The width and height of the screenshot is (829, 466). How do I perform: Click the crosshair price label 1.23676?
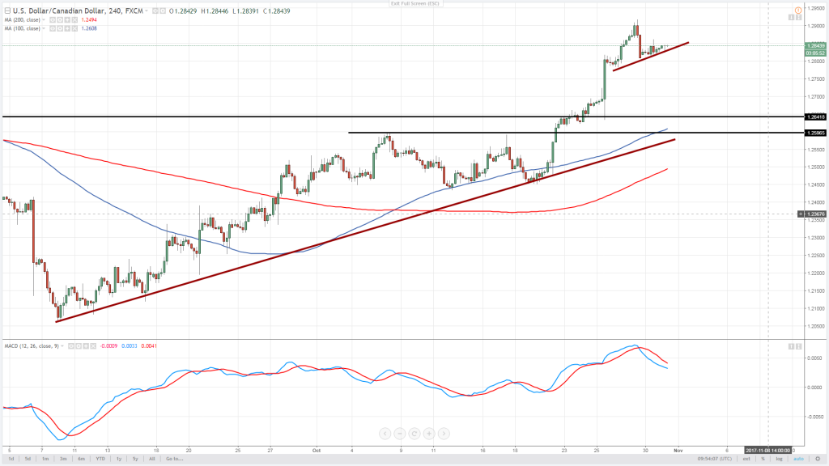816,214
